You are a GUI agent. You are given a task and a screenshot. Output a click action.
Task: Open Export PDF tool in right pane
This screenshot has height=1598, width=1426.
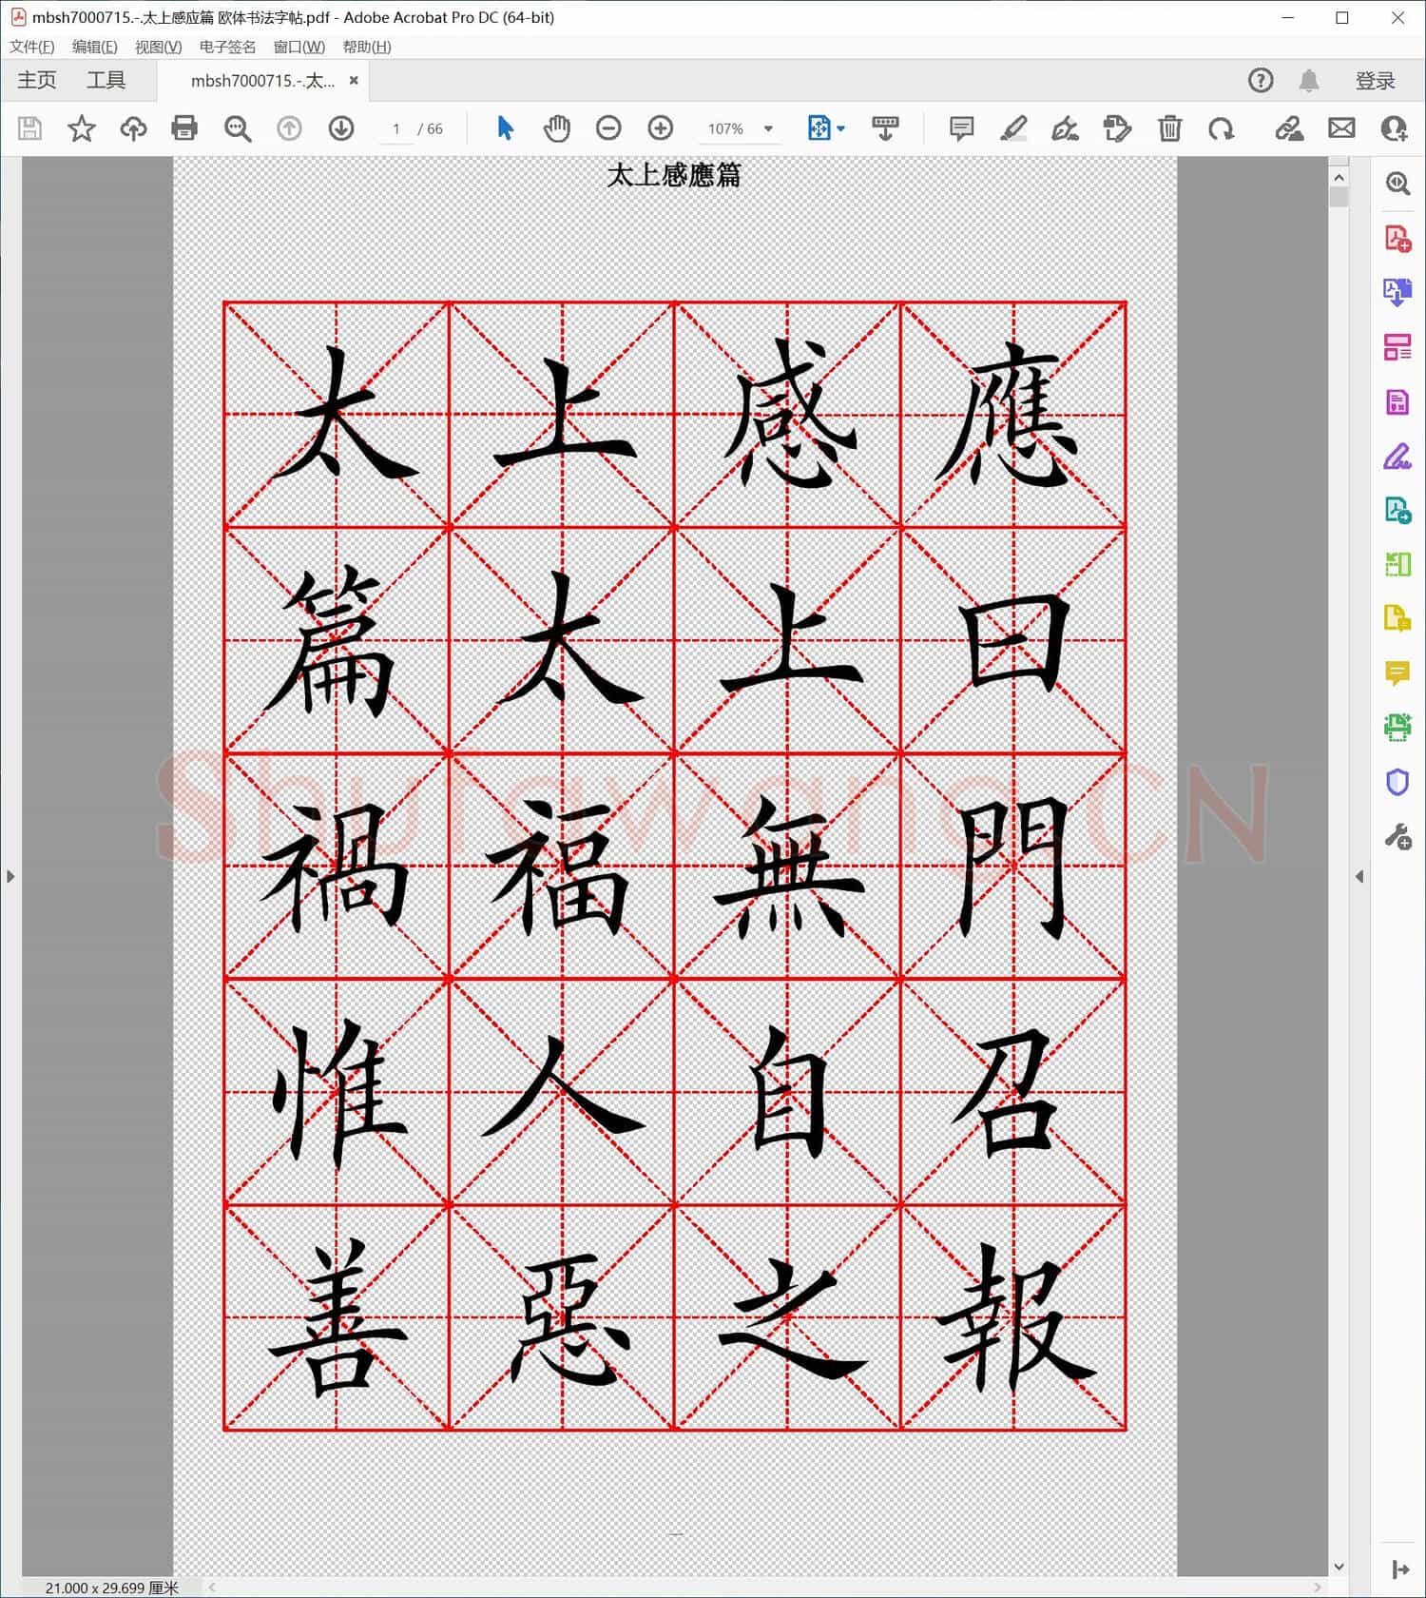pos(1397,292)
